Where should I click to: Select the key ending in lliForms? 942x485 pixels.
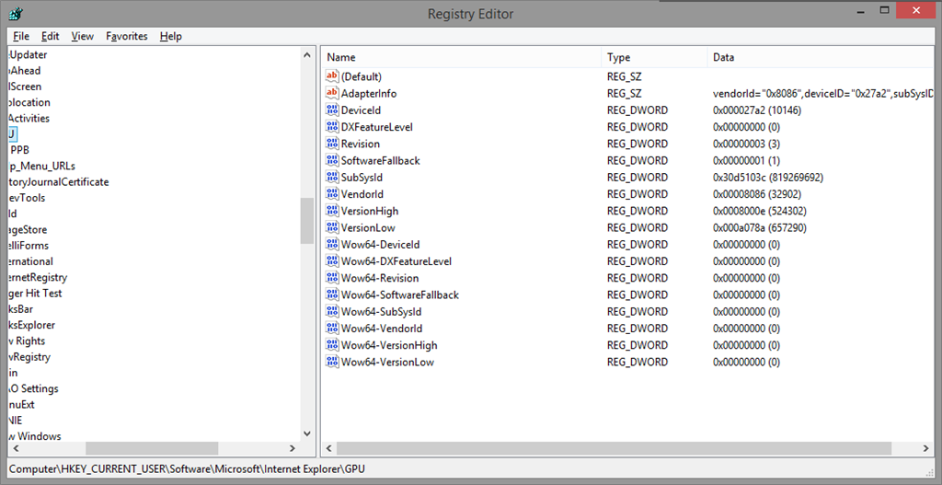tap(29, 245)
